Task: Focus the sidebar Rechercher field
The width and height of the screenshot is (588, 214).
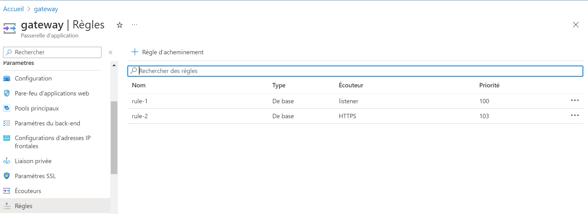Action: coord(52,52)
